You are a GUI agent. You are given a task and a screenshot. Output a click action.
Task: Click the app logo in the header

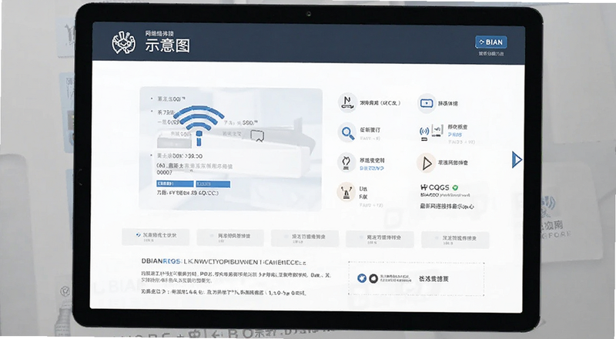pos(124,43)
